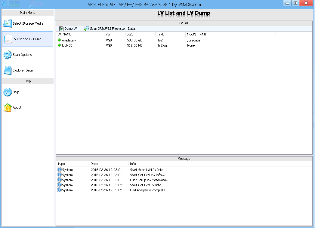The width and height of the screenshot is (315, 228).
Task: Click the Message panel header
Action: [184, 159]
